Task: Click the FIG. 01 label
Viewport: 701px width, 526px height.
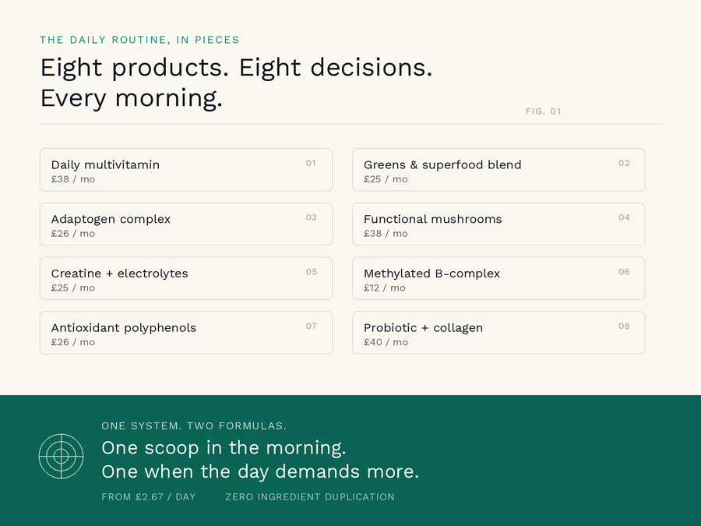Action: pyautogui.click(x=543, y=111)
